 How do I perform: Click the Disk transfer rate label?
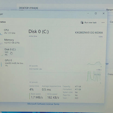(36, 69)
